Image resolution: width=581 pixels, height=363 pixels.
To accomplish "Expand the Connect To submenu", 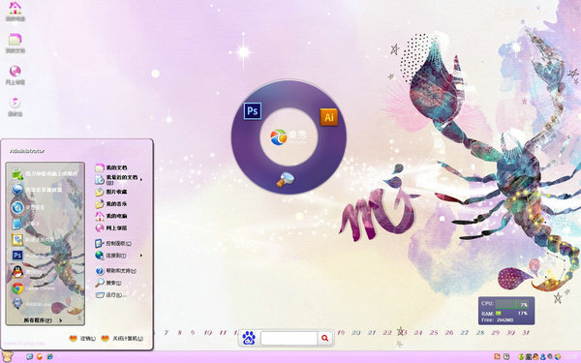I will point(118,256).
